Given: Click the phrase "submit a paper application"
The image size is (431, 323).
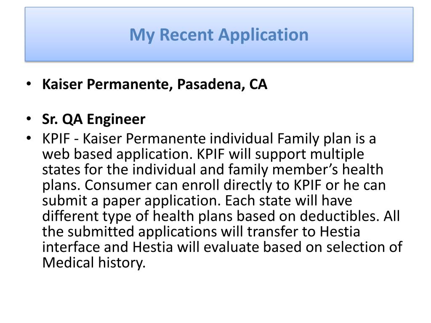Looking at the screenshot, I should tap(132, 201).
